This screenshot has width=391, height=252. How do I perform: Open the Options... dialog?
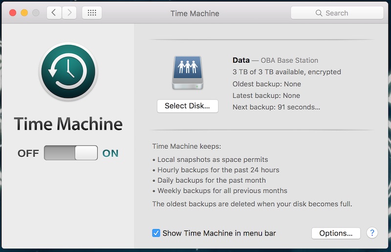[x=336, y=233]
